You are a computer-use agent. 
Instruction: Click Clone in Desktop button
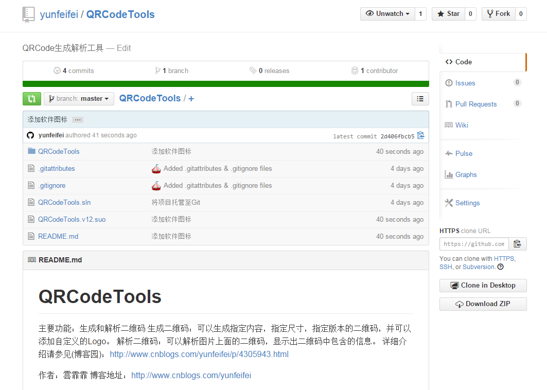(x=483, y=286)
